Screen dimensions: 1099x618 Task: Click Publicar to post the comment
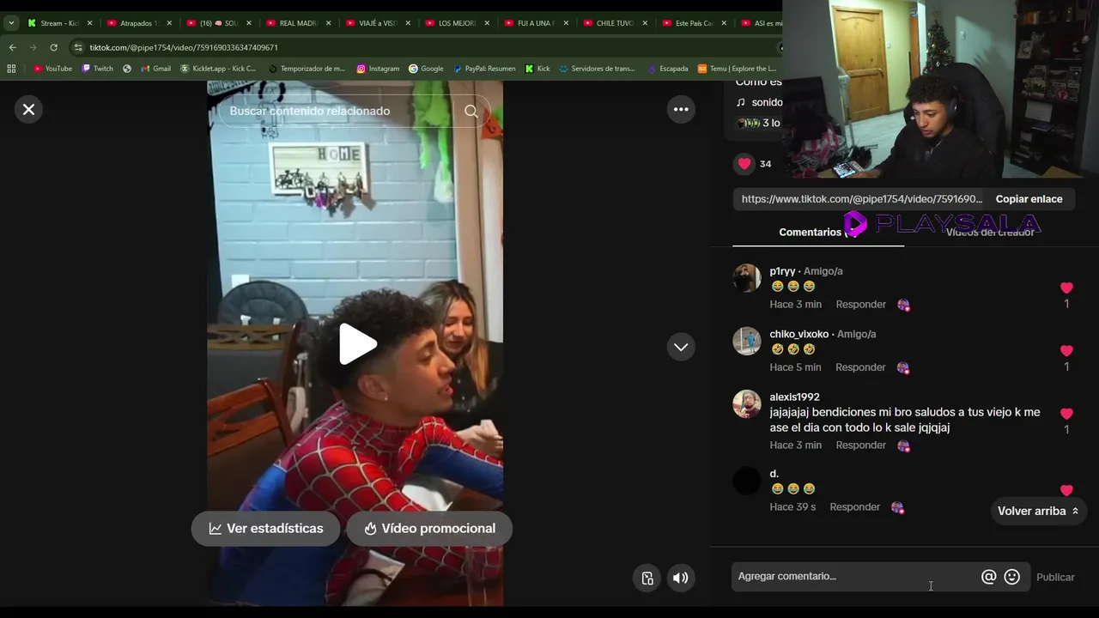tap(1055, 577)
